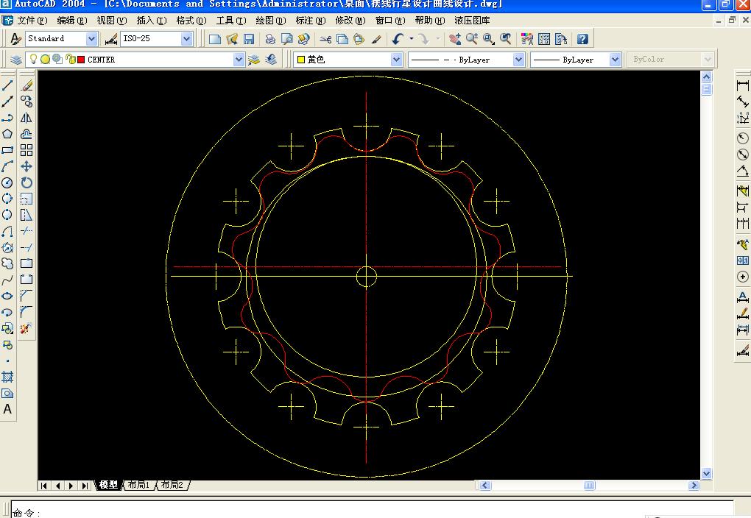Open the ISO-25 dimension style dropdown
The height and width of the screenshot is (518, 751).
[x=187, y=39]
